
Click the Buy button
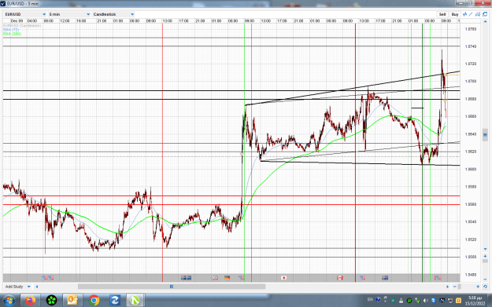455,14
